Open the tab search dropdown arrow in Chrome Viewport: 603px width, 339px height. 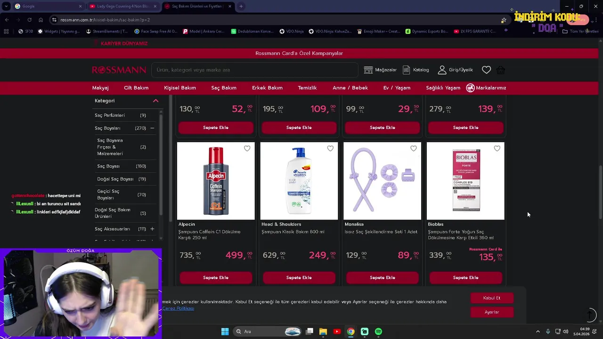click(x=6, y=6)
